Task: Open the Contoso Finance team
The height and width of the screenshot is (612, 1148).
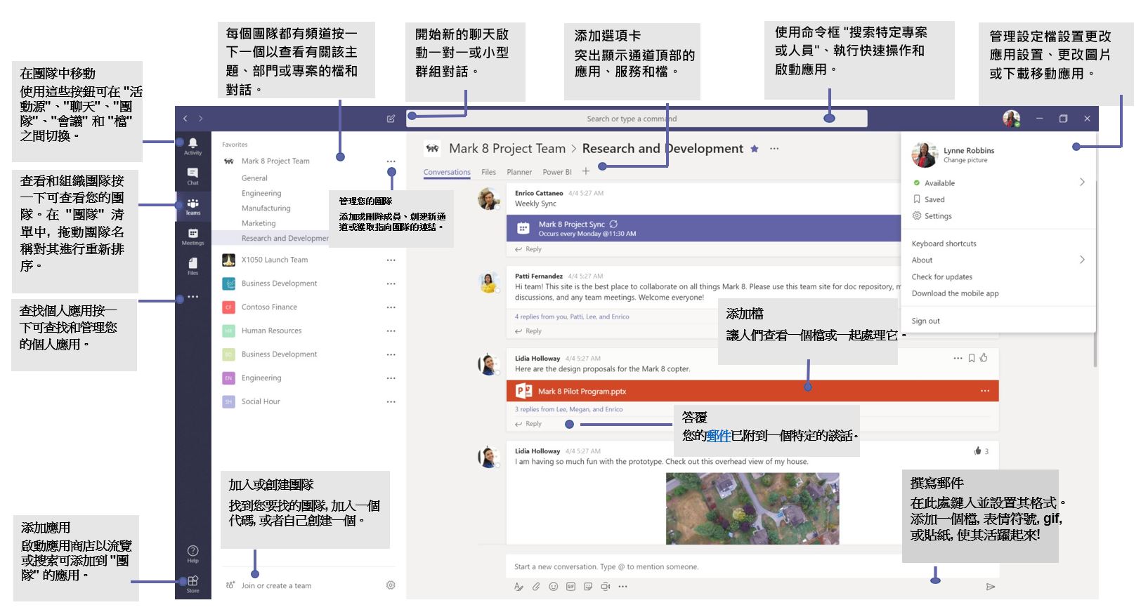Action: point(269,307)
